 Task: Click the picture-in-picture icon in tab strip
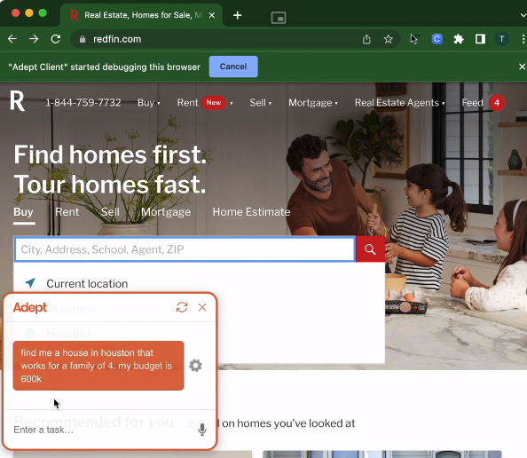pyautogui.click(x=279, y=18)
